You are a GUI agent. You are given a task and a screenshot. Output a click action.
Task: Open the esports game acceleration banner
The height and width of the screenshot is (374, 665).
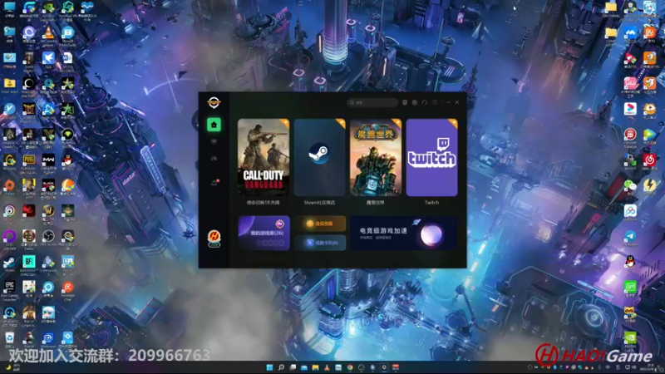[404, 233]
